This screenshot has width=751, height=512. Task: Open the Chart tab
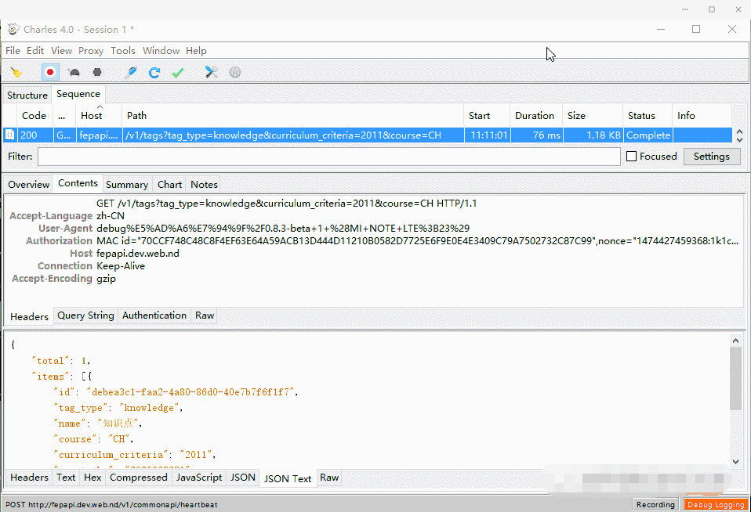[x=169, y=185]
